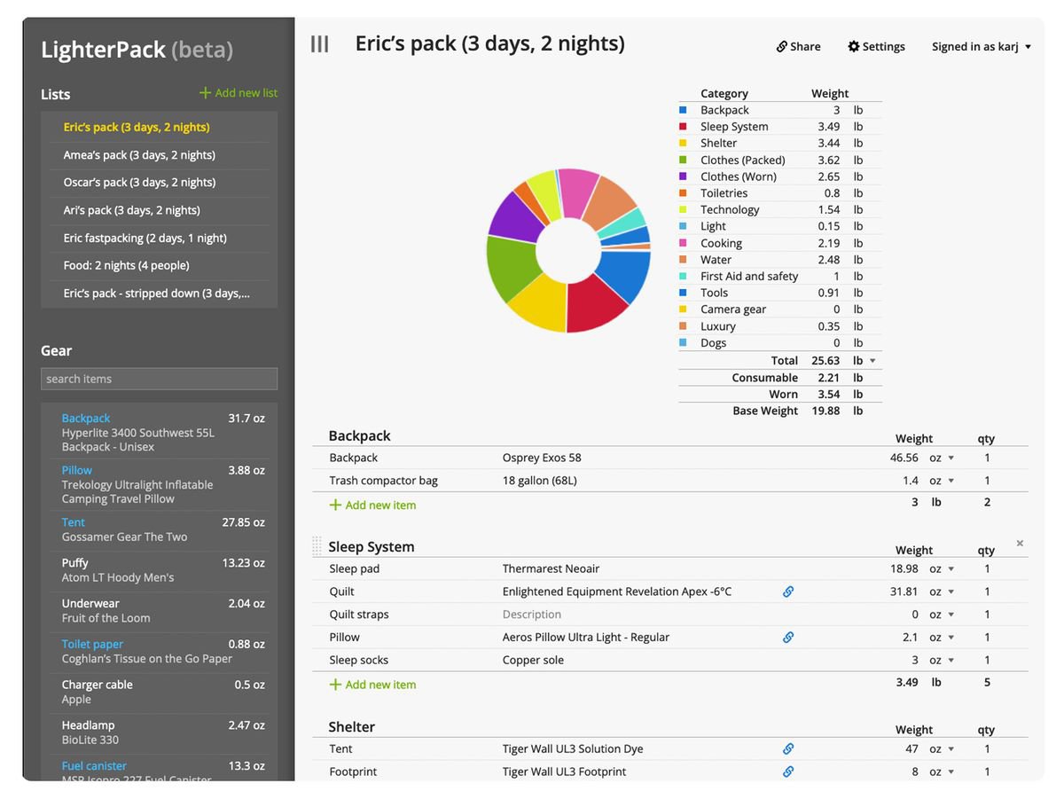Click Water category in legend
Image resolution: width=1064 pixels, height=799 pixels.
click(x=716, y=260)
